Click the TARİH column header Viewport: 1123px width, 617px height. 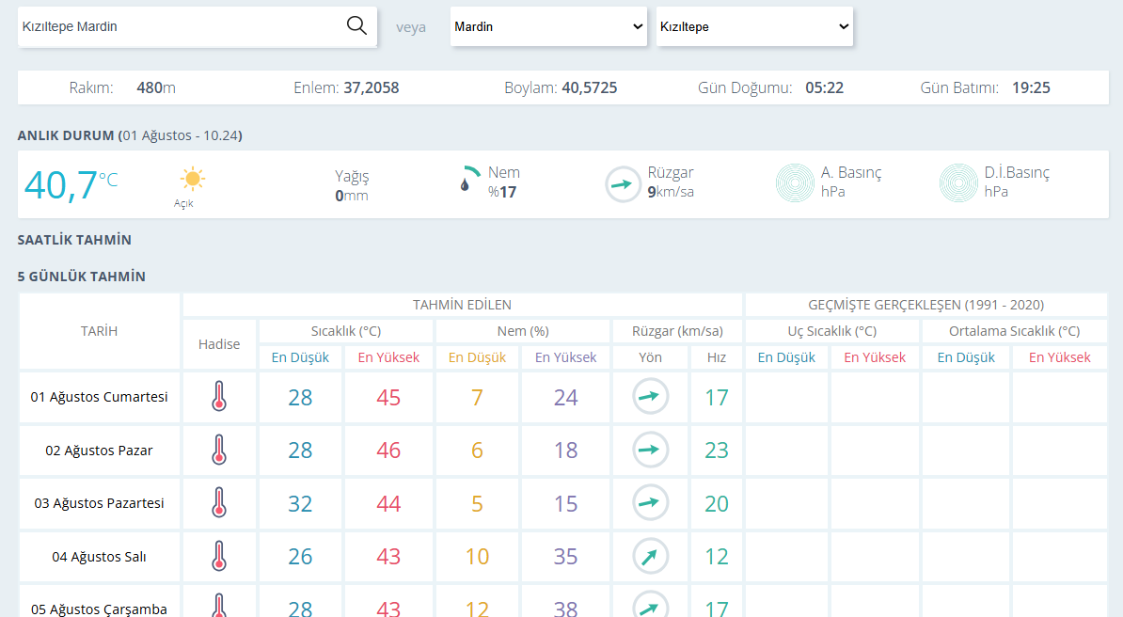pos(99,331)
